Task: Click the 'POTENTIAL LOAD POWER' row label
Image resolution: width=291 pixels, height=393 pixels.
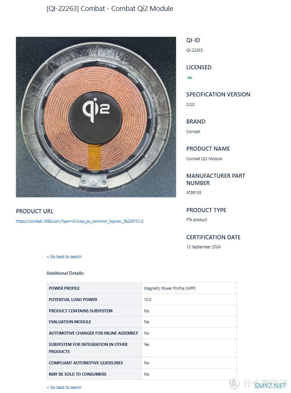Action: click(x=73, y=300)
